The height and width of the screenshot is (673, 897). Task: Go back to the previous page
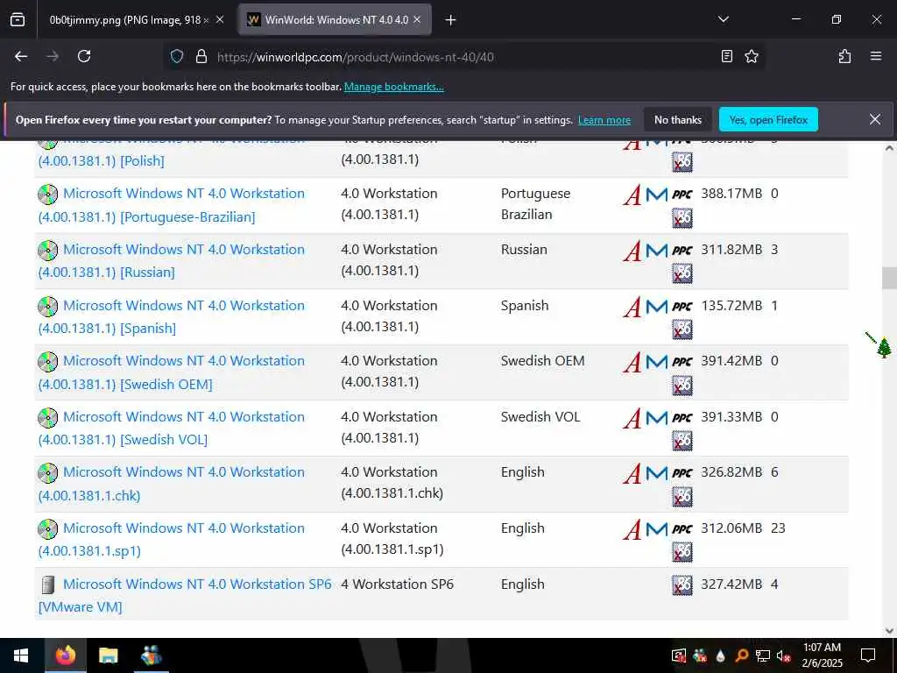pyautogui.click(x=21, y=56)
